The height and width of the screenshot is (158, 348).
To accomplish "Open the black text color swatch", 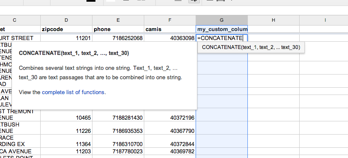I will pyautogui.click(x=91, y=1).
